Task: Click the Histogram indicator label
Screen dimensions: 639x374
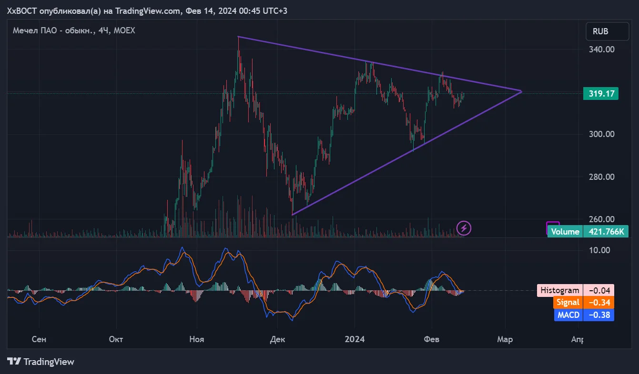Action: [560, 290]
